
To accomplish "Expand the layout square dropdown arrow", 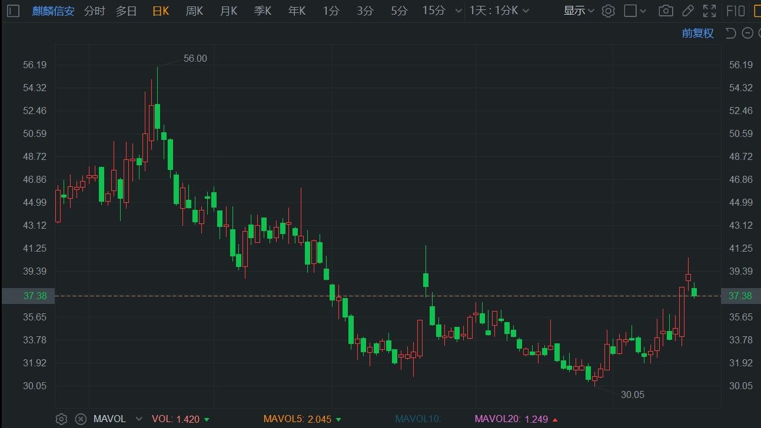I will click(x=644, y=11).
